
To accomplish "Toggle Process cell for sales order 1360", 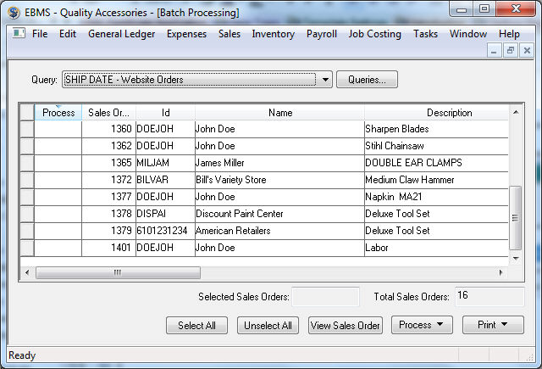I will point(58,129).
